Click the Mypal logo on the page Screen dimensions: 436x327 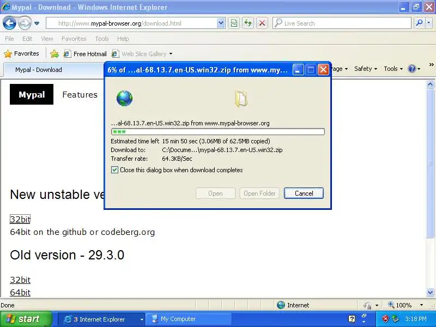pos(32,94)
